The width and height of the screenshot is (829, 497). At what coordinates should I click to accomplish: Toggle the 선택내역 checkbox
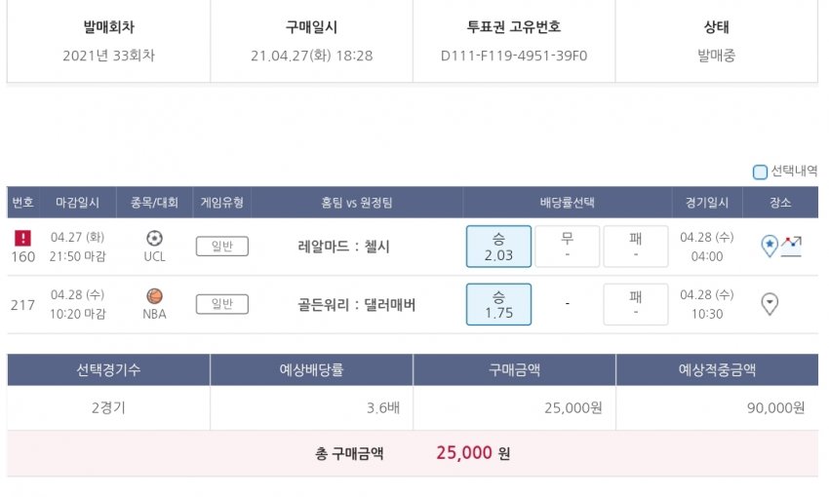(761, 172)
